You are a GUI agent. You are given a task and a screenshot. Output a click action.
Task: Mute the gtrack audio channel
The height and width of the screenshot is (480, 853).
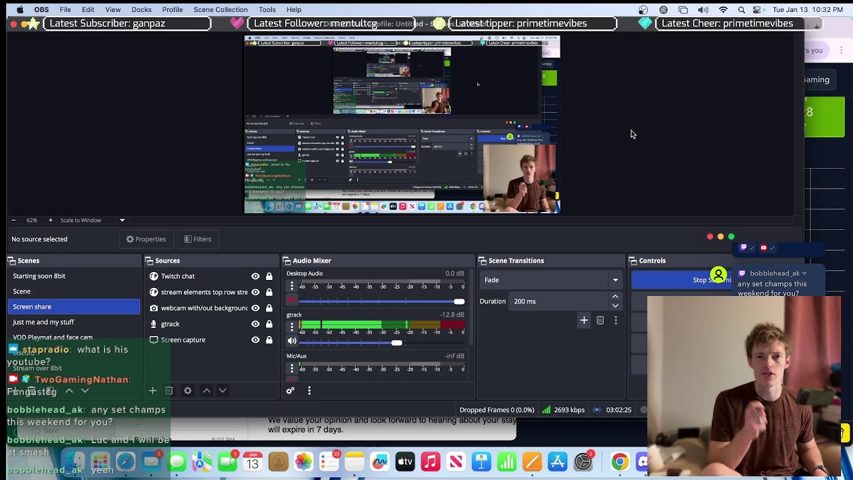click(292, 341)
